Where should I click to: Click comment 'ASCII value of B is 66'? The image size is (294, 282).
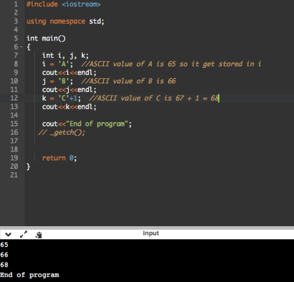(x=132, y=81)
